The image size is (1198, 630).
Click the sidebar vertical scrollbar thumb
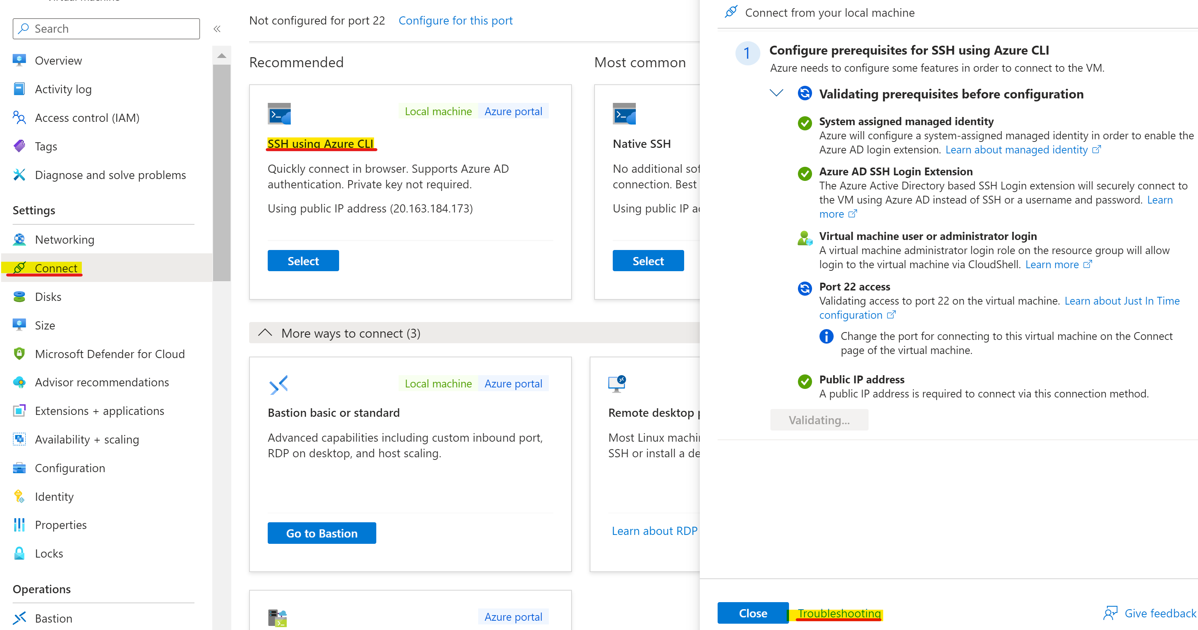tap(222, 172)
